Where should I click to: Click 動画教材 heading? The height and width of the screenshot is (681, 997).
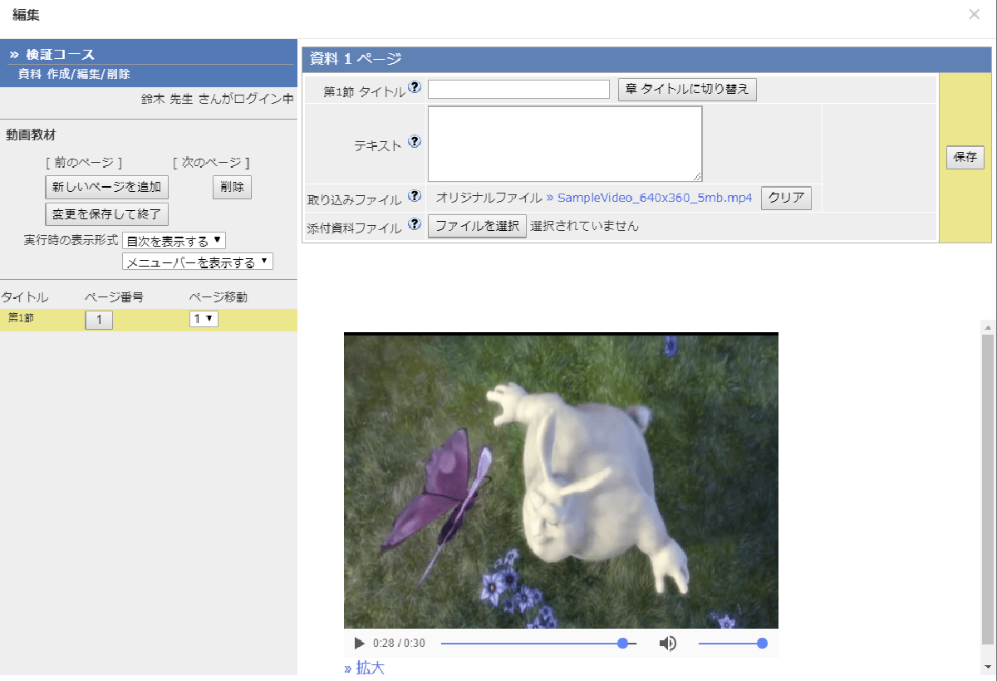coord(31,135)
